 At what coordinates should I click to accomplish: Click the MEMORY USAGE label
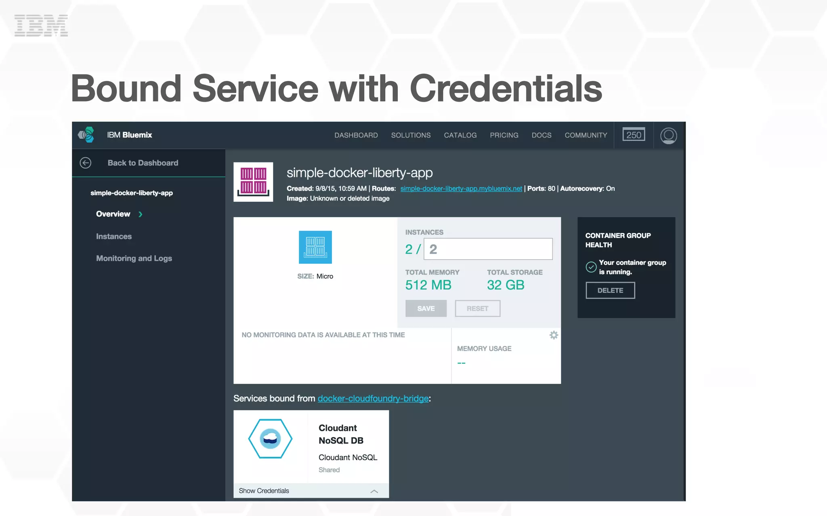pos(484,349)
